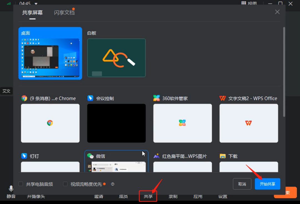Click 邀请 in meeting toolbar

click(x=99, y=196)
